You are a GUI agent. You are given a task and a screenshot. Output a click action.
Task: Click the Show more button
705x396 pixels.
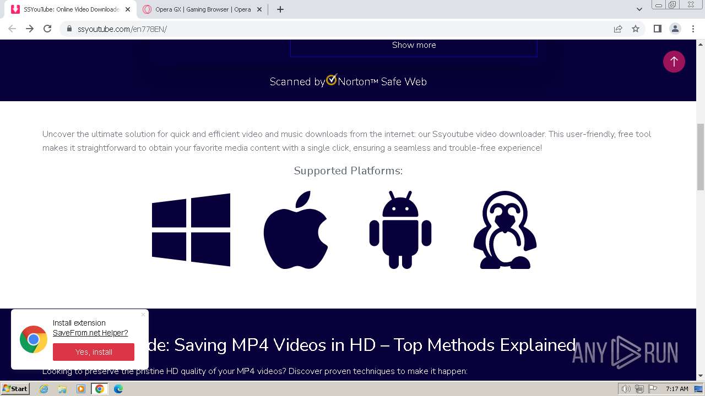pyautogui.click(x=414, y=45)
